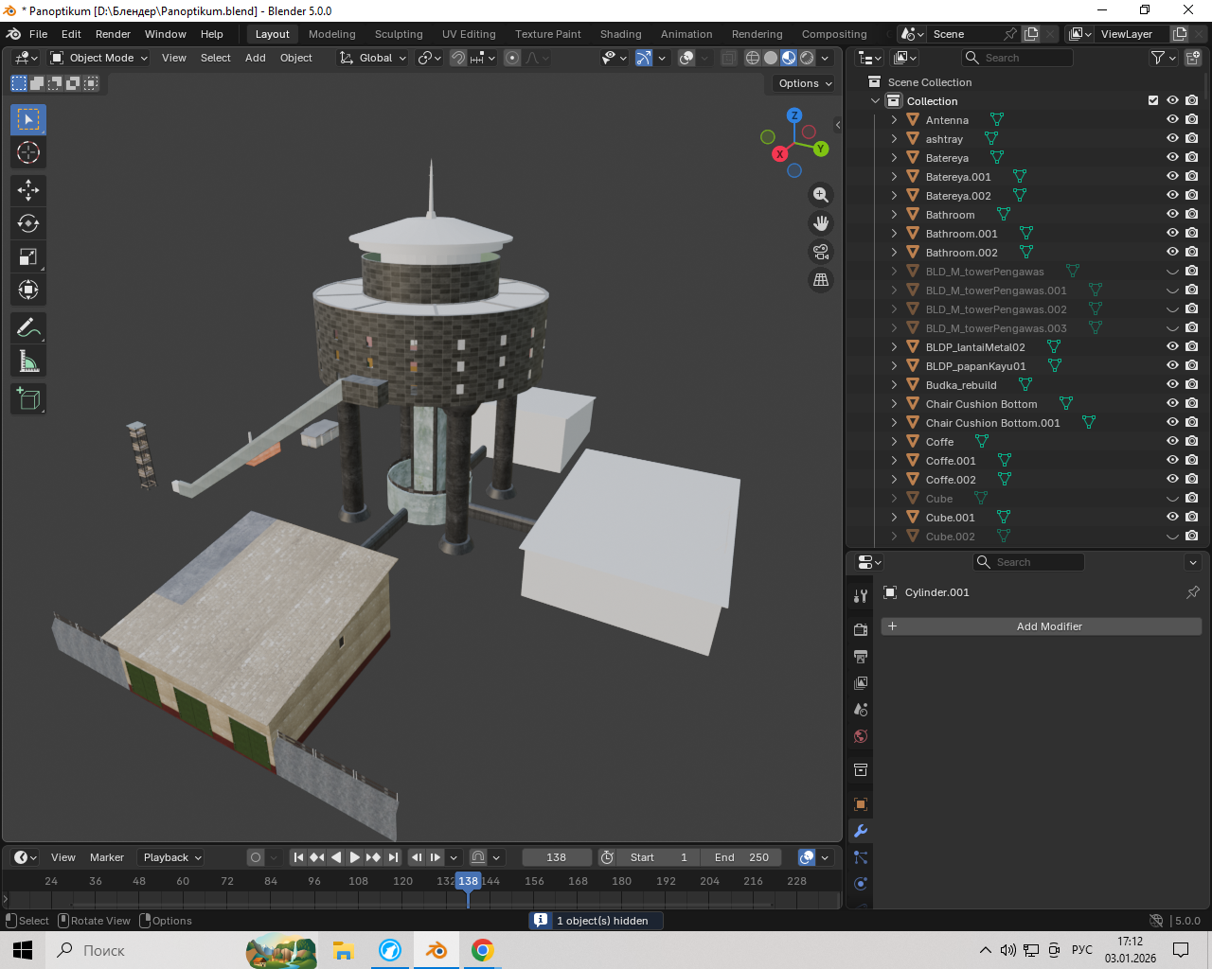The height and width of the screenshot is (969, 1212).
Task: Uncheck the Collection exclude checkbox
Action: [1153, 101]
